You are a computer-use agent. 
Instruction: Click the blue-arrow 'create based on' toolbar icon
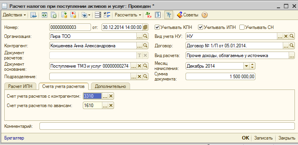(84, 15)
